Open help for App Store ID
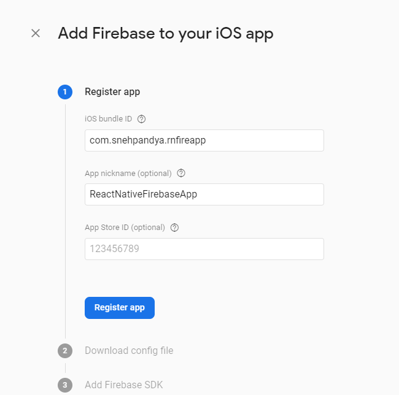The width and height of the screenshot is (399, 395). click(x=174, y=228)
